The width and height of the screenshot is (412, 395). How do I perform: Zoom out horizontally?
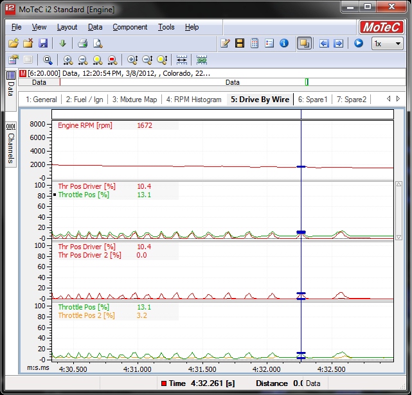point(83,60)
